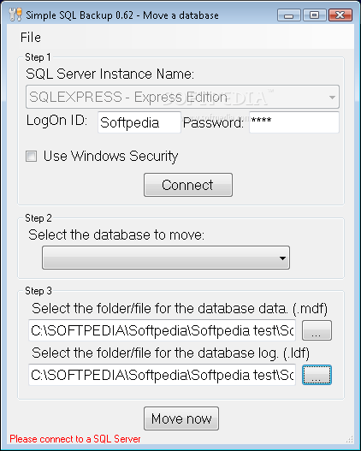Viewport: 361px width, 451px height.
Task: Browse for the .mdf data folder
Action: [317, 330]
